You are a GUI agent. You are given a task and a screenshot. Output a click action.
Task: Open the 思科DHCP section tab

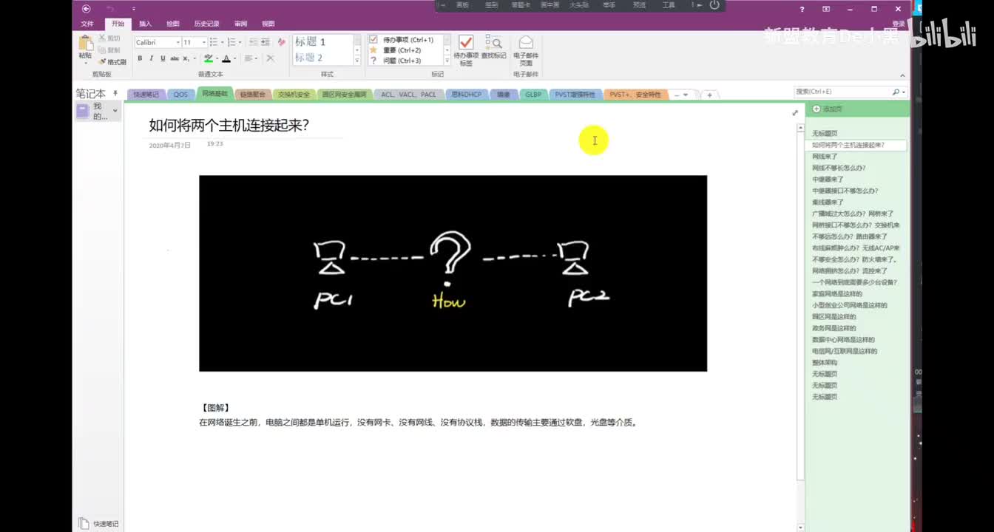point(466,95)
